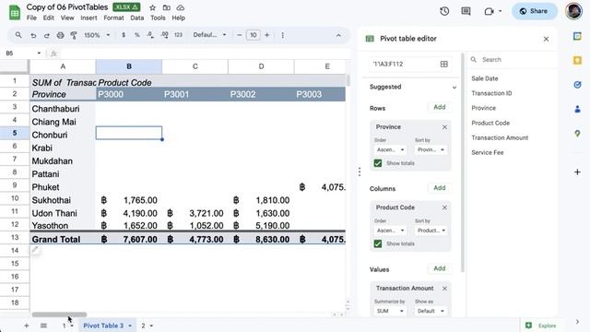
Task: Open Tasks in side panel
Action: (577, 85)
